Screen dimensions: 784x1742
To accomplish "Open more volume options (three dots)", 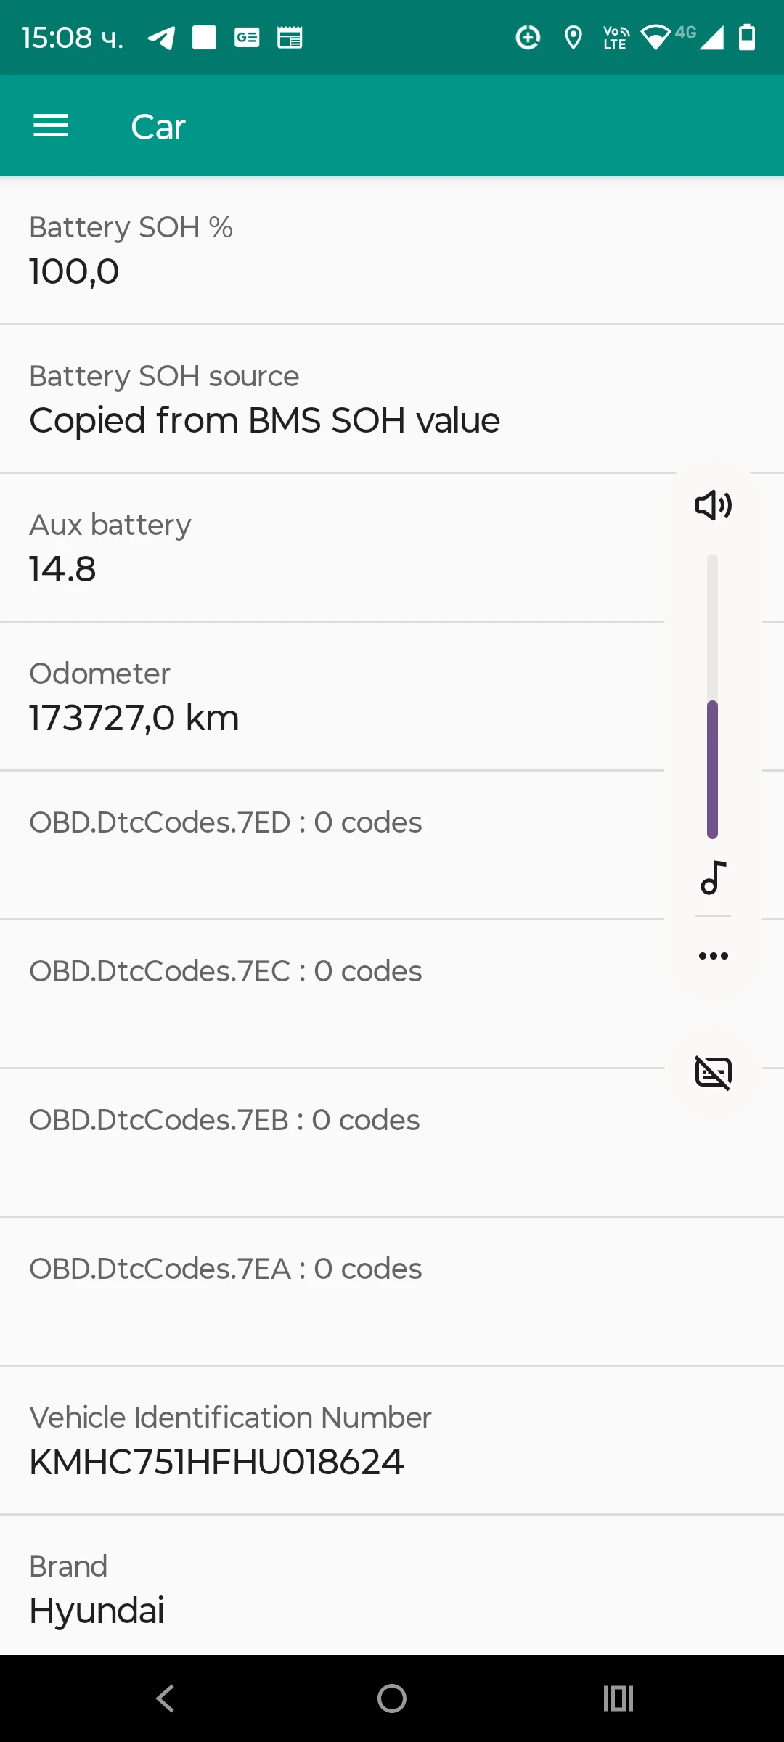I will 713,956.
